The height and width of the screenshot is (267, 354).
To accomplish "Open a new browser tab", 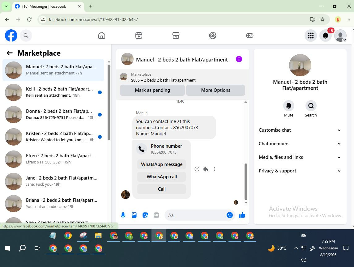I will click(90, 6).
